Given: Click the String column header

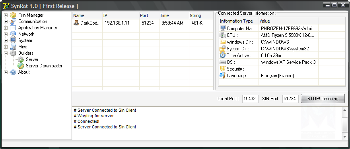Looking at the screenshot, I should click(x=201, y=15).
